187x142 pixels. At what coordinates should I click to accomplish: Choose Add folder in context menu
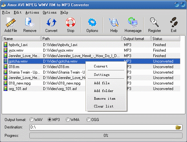104,91
